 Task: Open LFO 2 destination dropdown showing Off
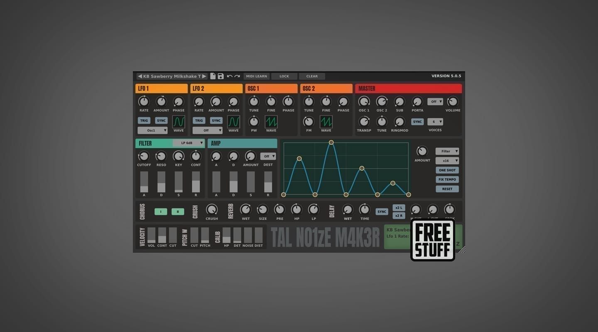208,130
